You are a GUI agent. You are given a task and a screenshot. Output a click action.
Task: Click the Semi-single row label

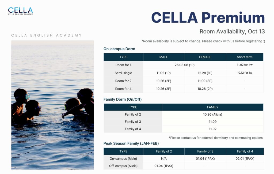[123, 73]
